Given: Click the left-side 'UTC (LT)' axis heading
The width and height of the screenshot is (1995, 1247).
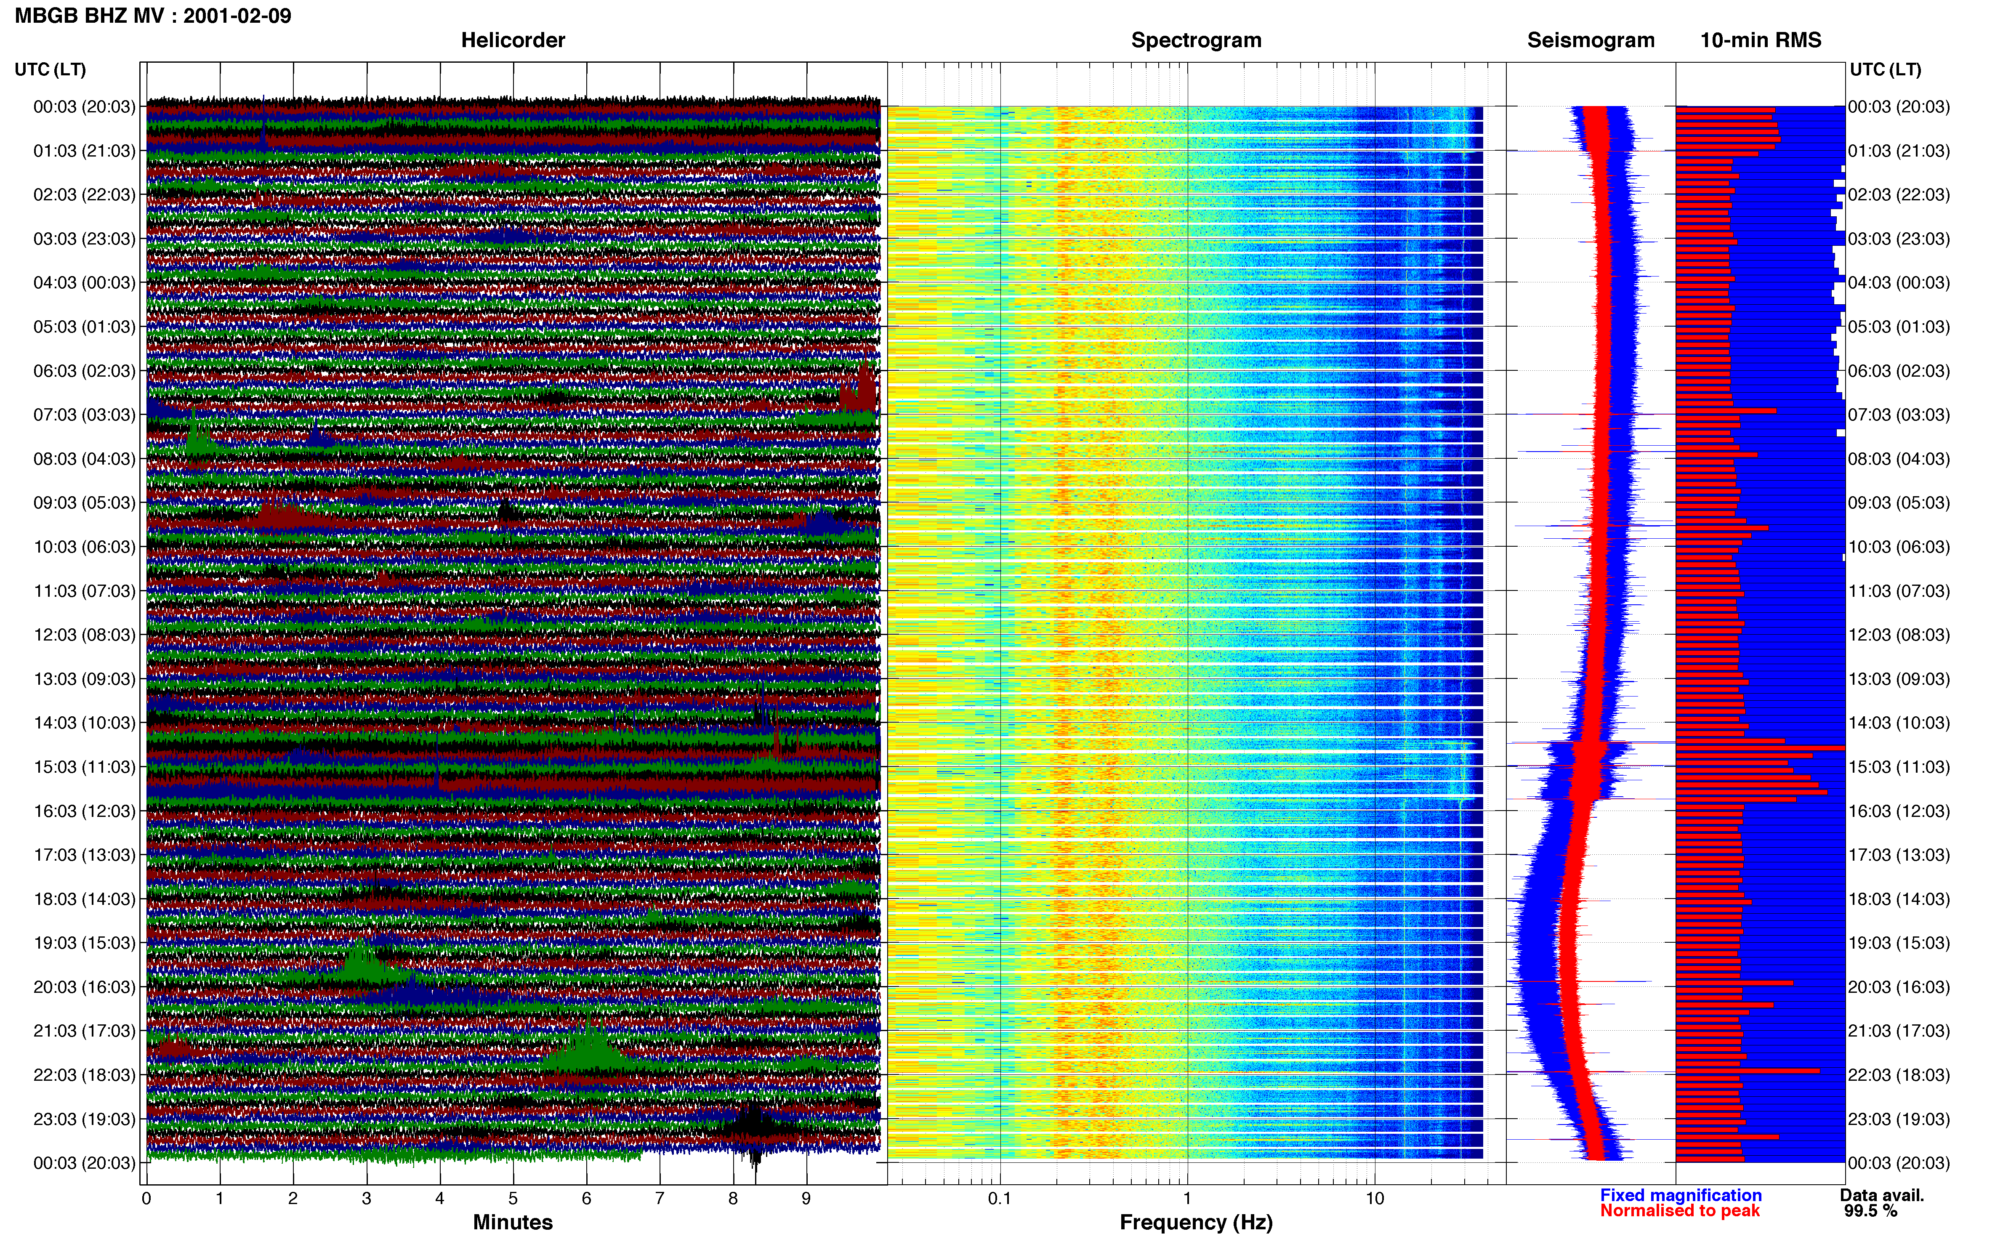Looking at the screenshot, I should tap(51, 69).
